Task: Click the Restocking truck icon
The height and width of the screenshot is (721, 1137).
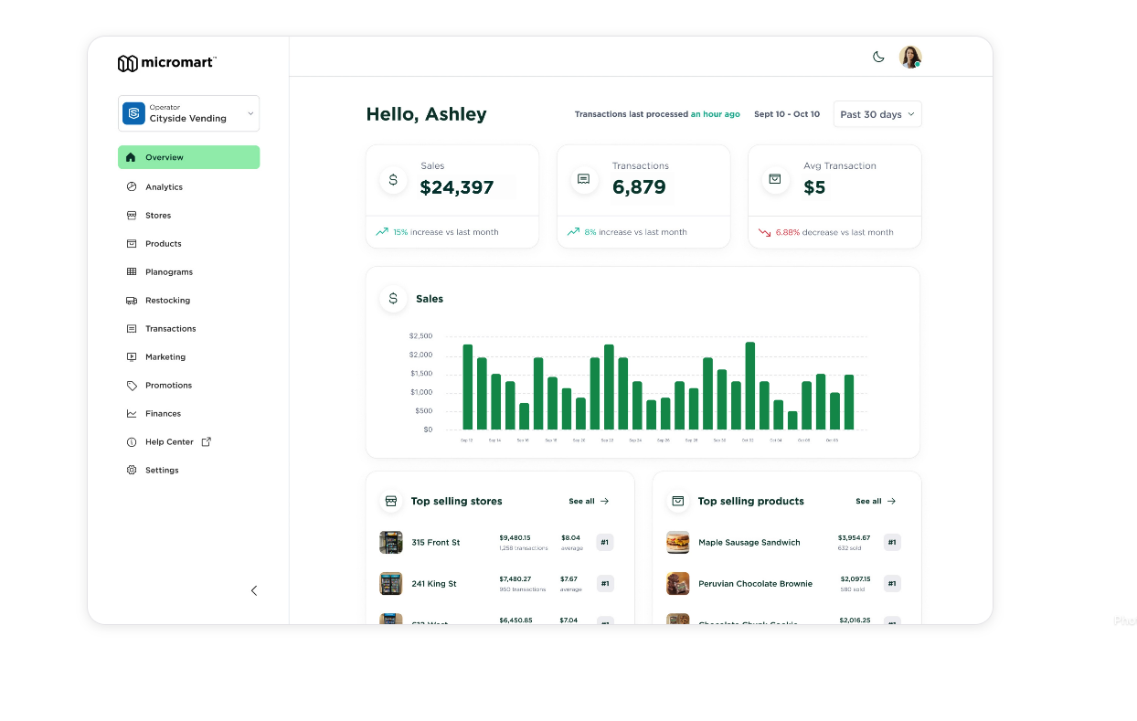Action: (132, 301)
